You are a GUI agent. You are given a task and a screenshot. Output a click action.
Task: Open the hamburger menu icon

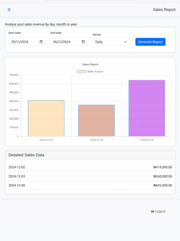pos(9,10)
